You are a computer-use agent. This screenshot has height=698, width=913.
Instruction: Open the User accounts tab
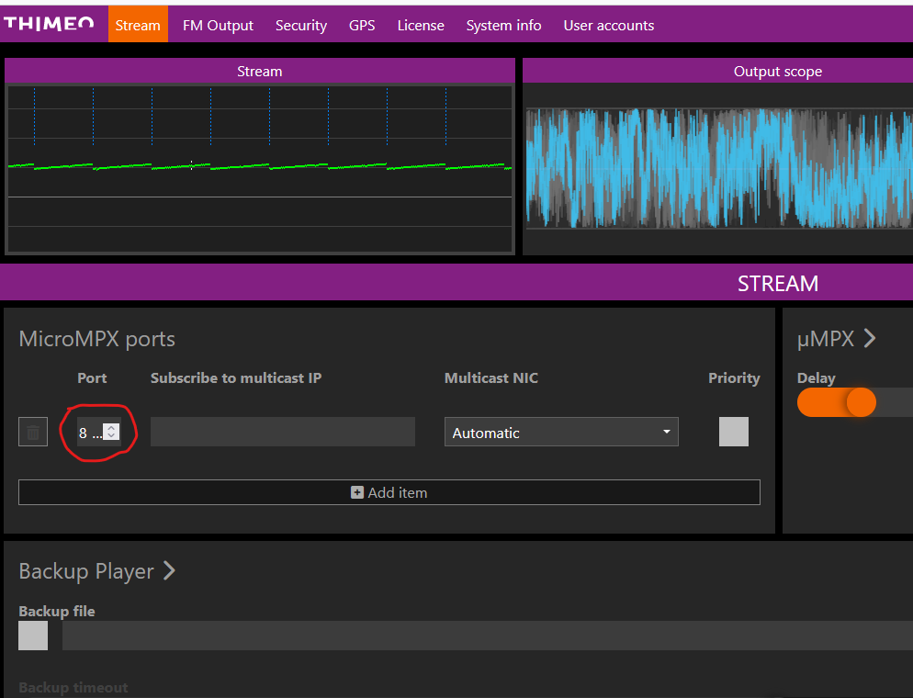(608, 26)
